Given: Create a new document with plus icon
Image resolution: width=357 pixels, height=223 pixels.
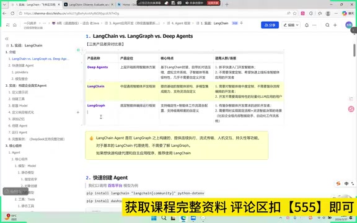Looking at the screenshot, I should click(x=335, y=25).
